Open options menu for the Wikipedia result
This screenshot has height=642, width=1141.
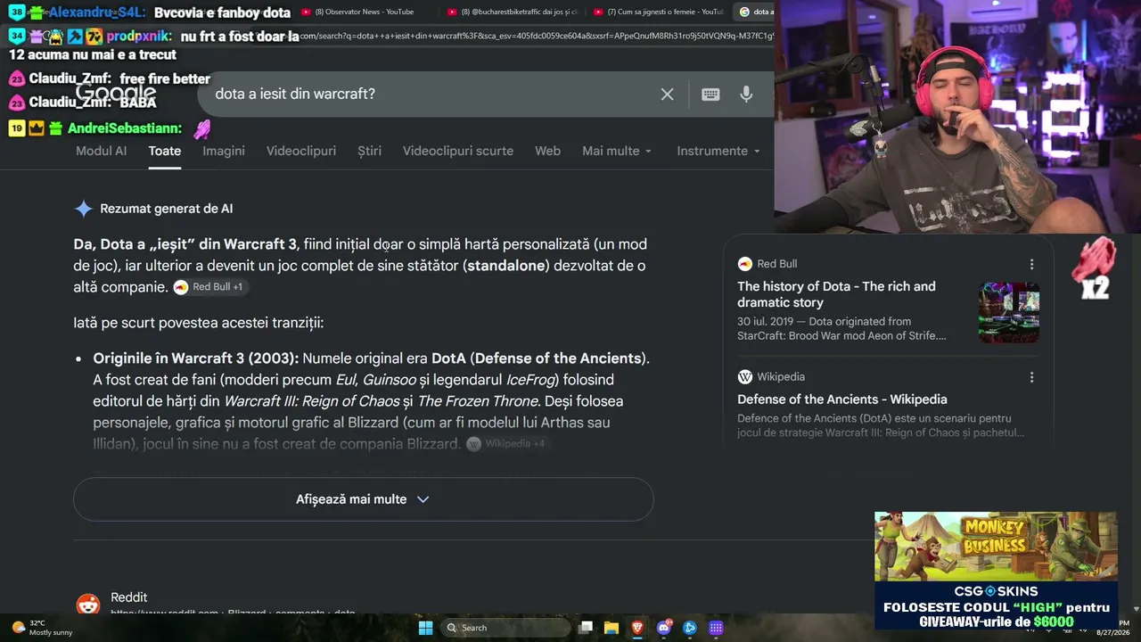(1031, 377)
